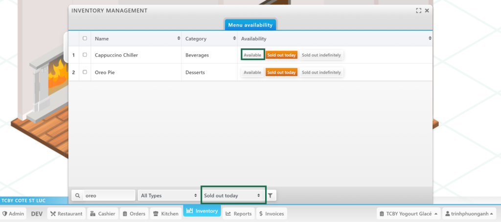Expand the Sold out today filter dropdown

[232, 195]
